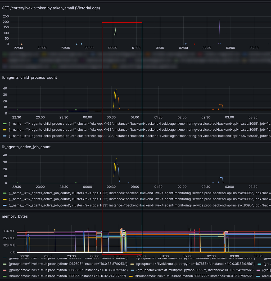The width and height of the screenshot is (271, 281).
Task: Click blue swatch of third child_process_count series
Action: point(5,136)
